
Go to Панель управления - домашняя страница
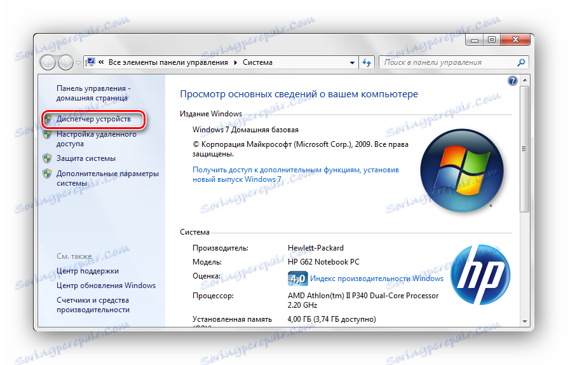tap(93, 93)
